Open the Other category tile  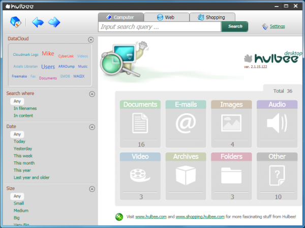[x=277, y=176]
